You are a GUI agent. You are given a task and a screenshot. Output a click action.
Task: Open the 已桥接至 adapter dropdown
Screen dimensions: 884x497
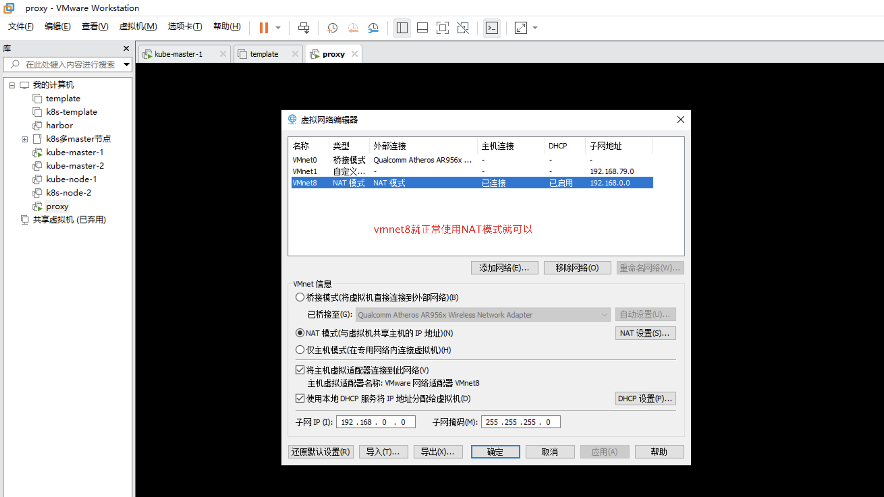[x=483, y=315]
